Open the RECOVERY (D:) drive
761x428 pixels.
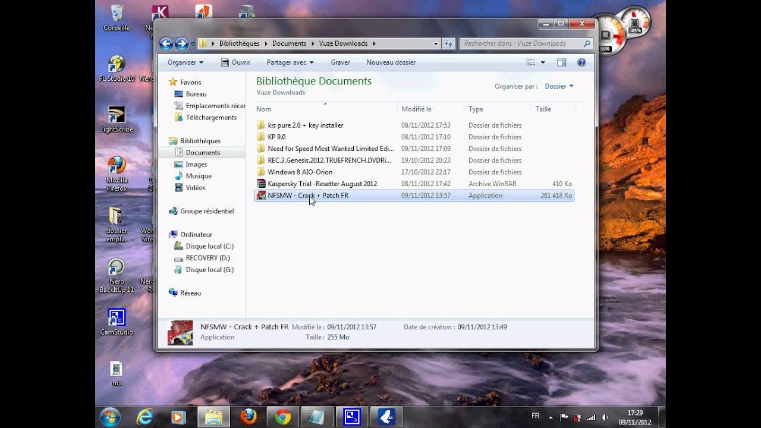pos(207,258)
